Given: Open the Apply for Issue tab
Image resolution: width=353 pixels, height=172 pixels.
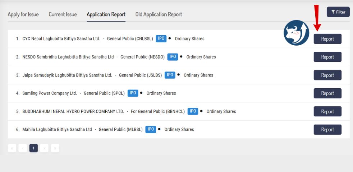Looking at the screenshot, I should tap(23, 14).
